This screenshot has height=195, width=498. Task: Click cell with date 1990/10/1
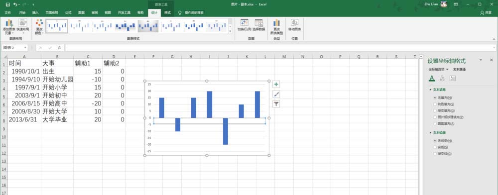pyautogui.click(x=24, y=71)
